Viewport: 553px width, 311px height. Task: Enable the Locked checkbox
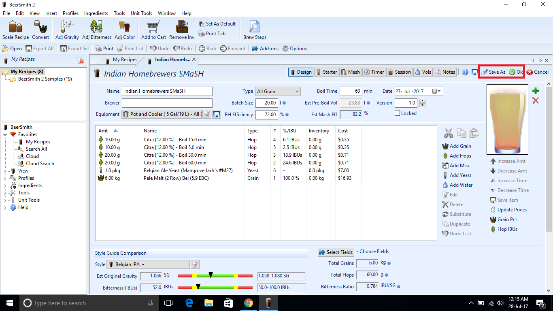(x=398, y=113)
